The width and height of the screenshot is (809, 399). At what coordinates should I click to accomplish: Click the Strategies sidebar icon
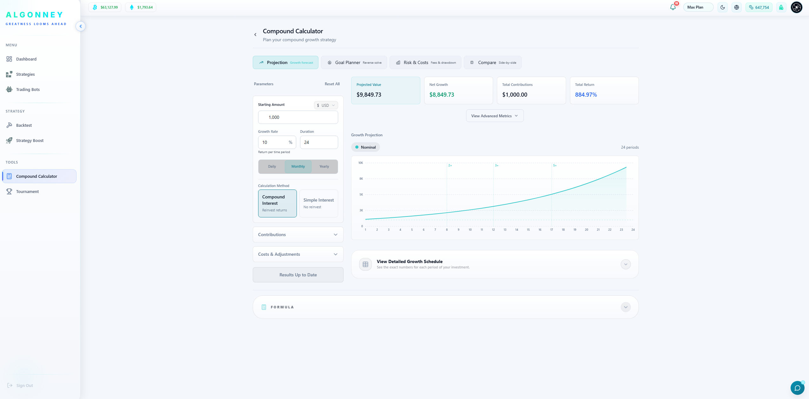pos(9,74)
